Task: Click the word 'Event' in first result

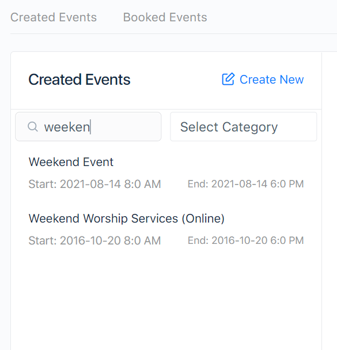Action: tap(98, 162)
